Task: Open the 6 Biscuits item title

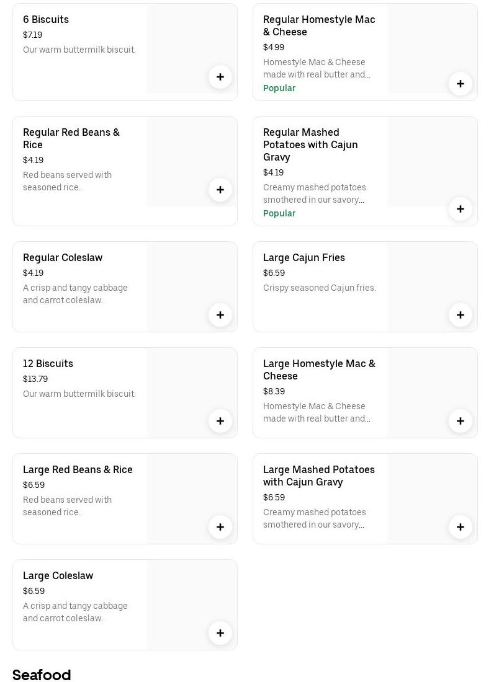Action: click(46, 20)
